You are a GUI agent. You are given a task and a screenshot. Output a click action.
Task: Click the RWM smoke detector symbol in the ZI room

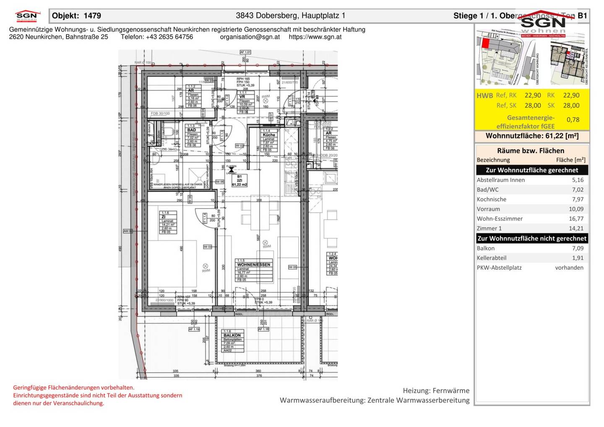[x=205, y=266]
